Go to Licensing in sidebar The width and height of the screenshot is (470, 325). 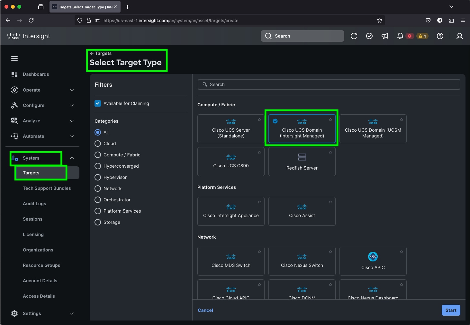pos(33,234)
